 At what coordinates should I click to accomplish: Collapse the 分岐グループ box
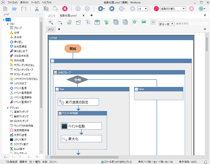[55, 73]
